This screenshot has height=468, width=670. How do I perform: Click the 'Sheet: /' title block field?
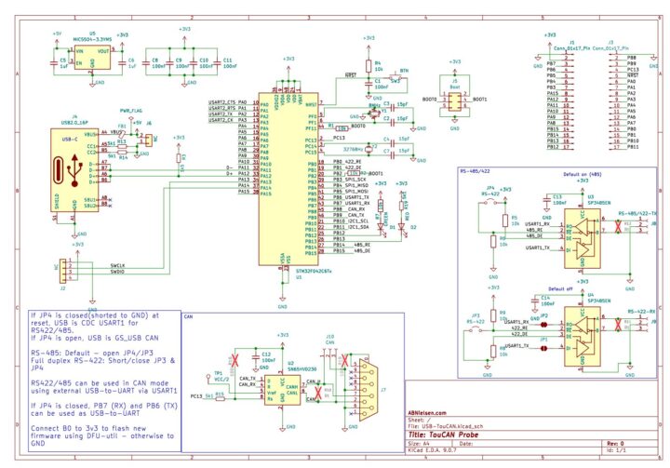click(419, 420)
